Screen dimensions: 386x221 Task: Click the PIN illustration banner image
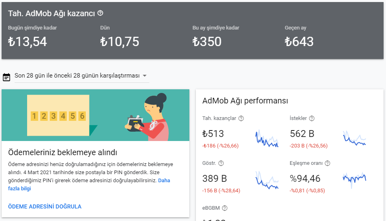(95, 115)
